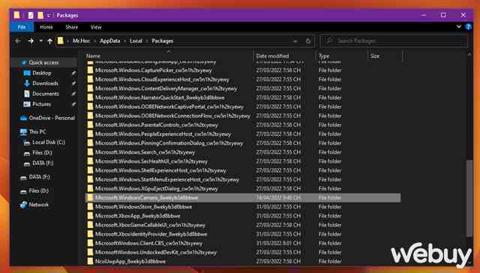This screenshot has width=480, height=273.
Task: Open the recent locations dropdown arrow
Action: (40, 41)
